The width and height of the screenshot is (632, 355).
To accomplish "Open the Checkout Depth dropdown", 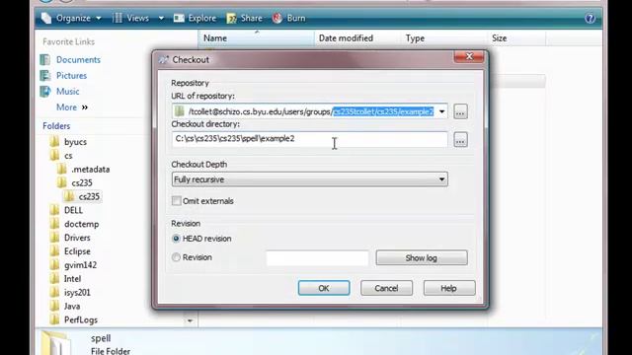I will (x=309, y=179).
